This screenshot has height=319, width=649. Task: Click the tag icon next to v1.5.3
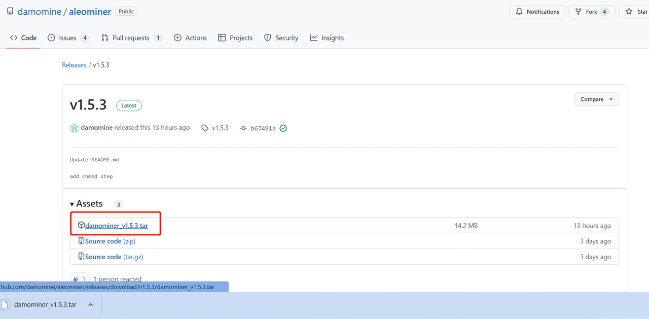tap(205, 128)
